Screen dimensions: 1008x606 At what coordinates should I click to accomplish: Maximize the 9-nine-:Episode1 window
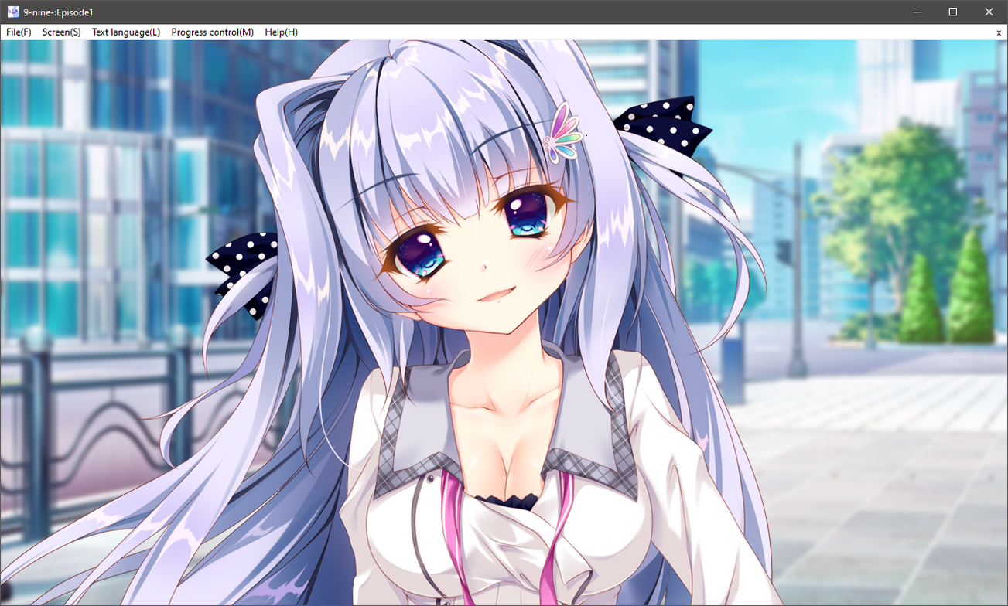click(x=953, y=12)
